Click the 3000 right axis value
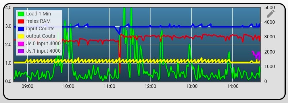The height and width of the screenshot is (103, 288). (x=270, y=37)
